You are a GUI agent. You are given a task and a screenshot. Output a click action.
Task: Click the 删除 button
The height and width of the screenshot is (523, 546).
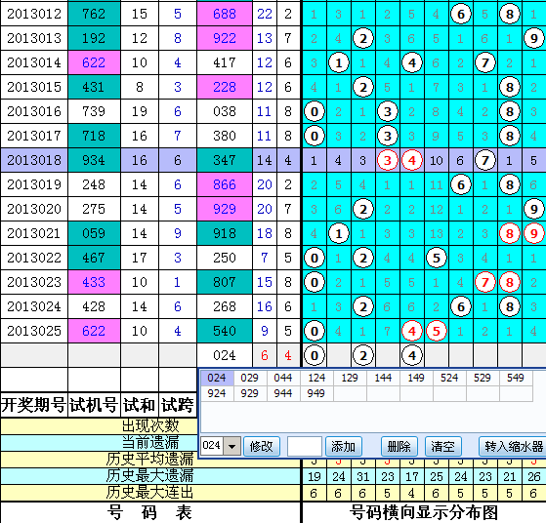coord(399,446)
